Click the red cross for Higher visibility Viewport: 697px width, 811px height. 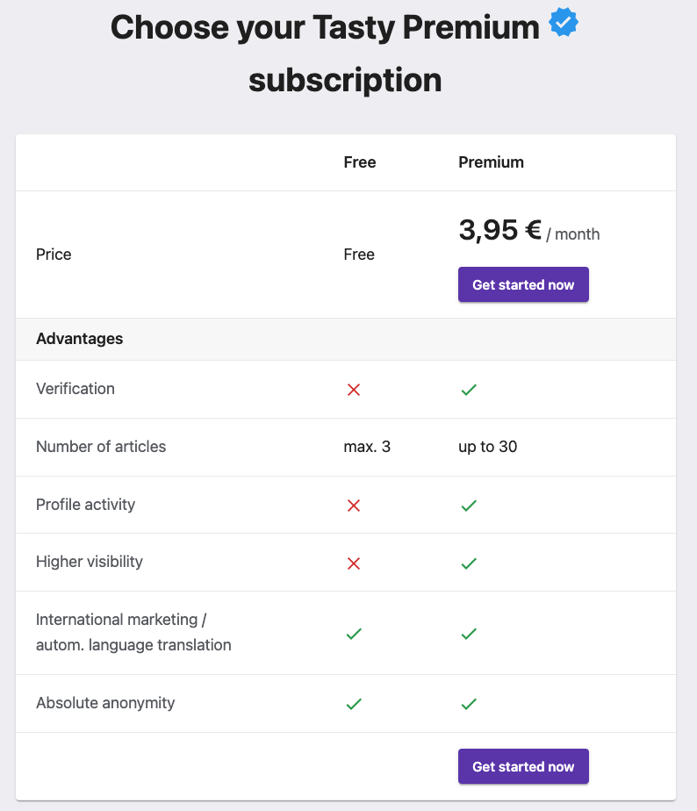pyautogui.click(x=354, y=563)
